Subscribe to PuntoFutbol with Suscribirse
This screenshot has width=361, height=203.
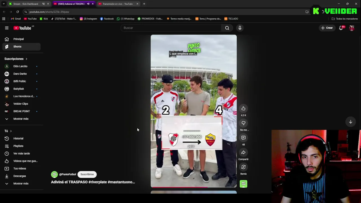[x=87, y=174]
